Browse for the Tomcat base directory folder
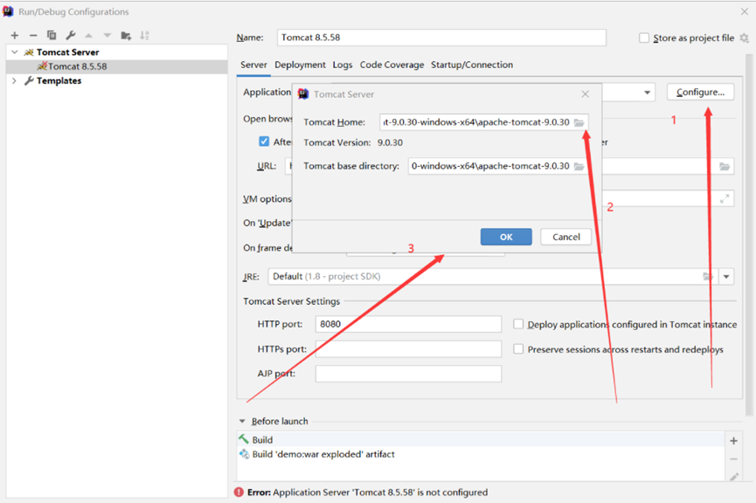Viewport: 756px width, 503px height. tap(579, 166)
